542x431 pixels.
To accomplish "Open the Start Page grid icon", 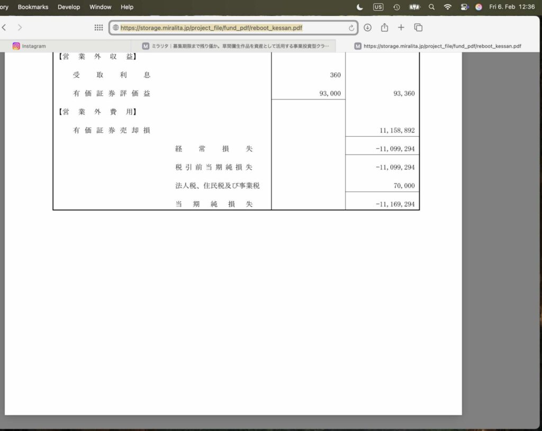I will point(98,28).
